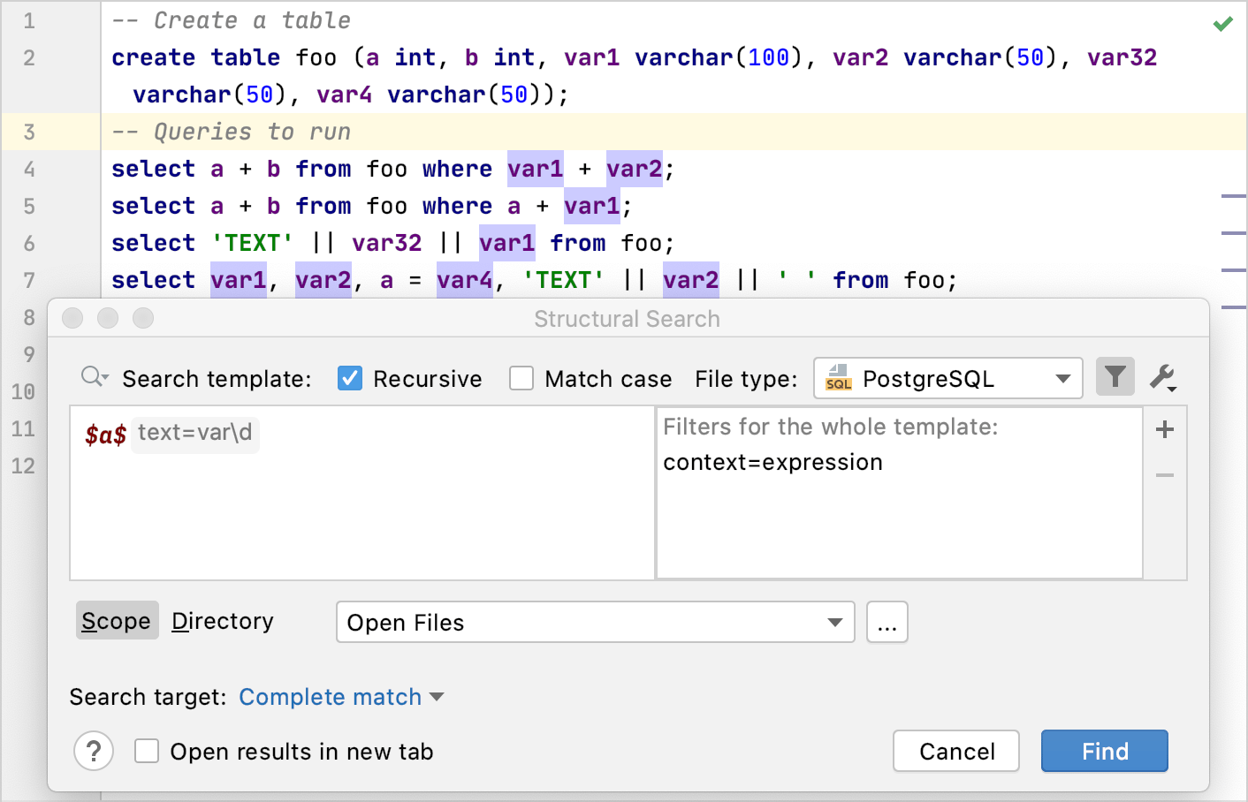Switch to the Directory tab
Image resolution: width=1248 pixels, height=802 pixels.
[223, 621]
